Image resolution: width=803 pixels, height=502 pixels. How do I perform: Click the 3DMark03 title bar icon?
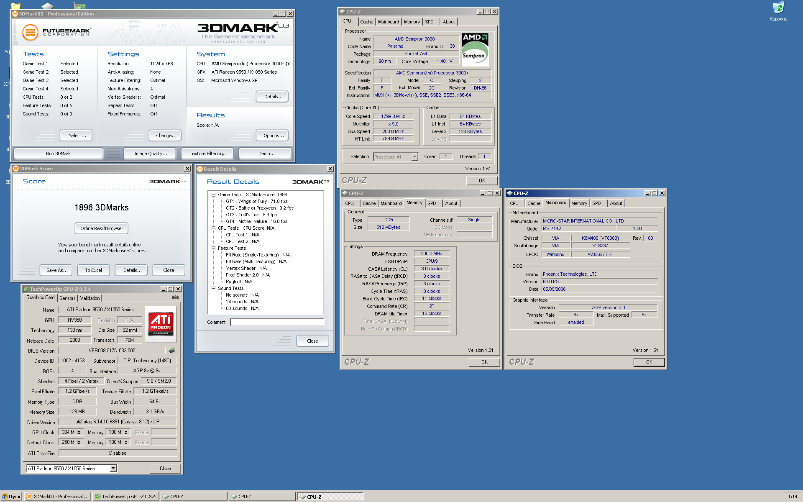[x=15, y=14]
